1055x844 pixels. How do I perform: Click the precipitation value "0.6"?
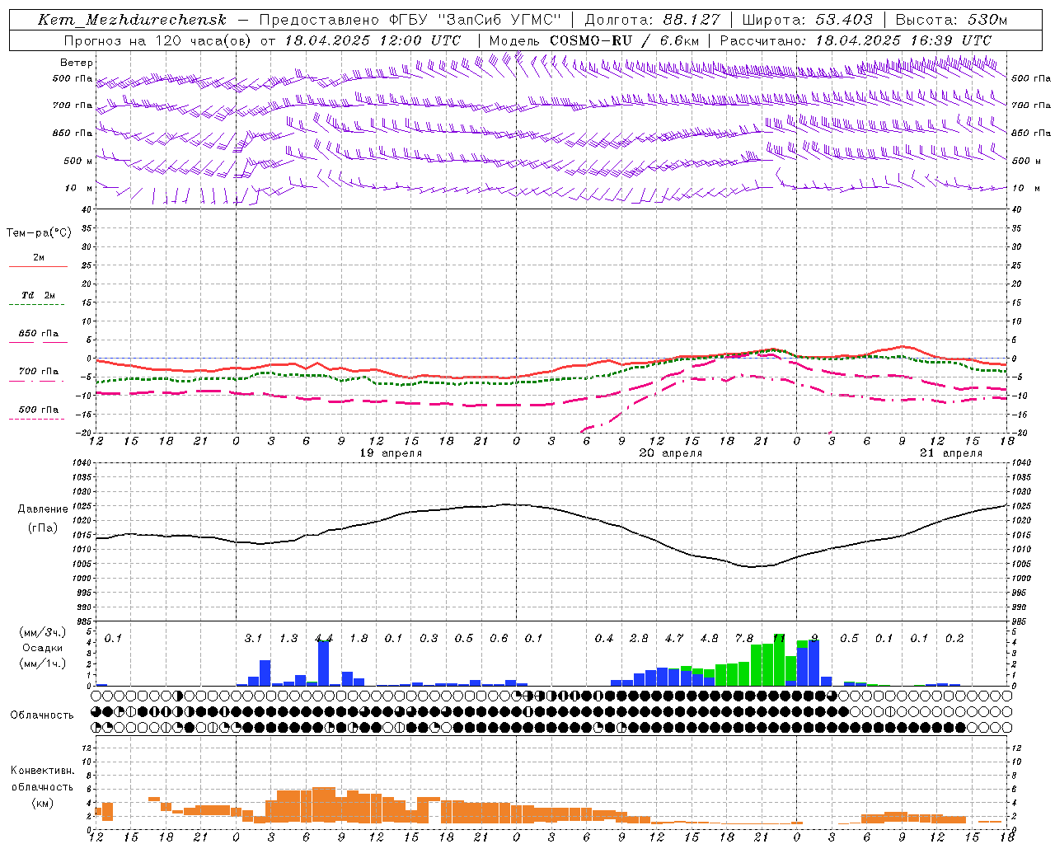tap(499, 639)
